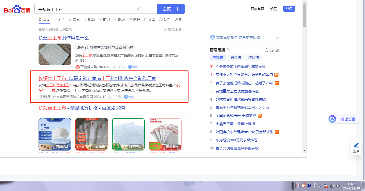The image size is (365, 191).
Task: Select the 文库 tab
Action: pos(150,20)
